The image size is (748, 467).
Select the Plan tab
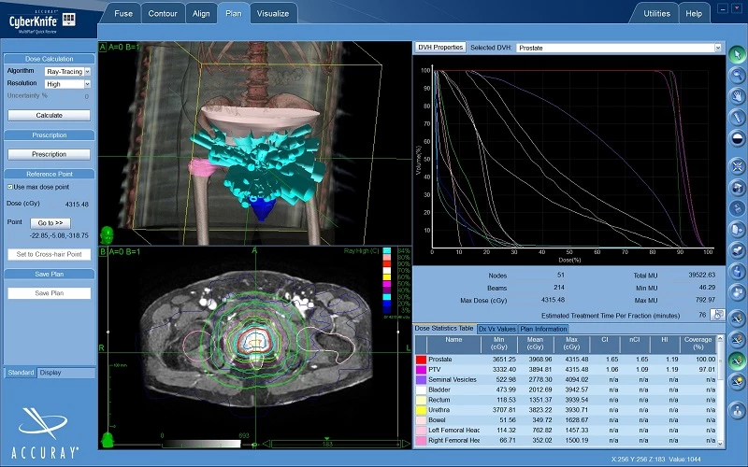(233, 13)
